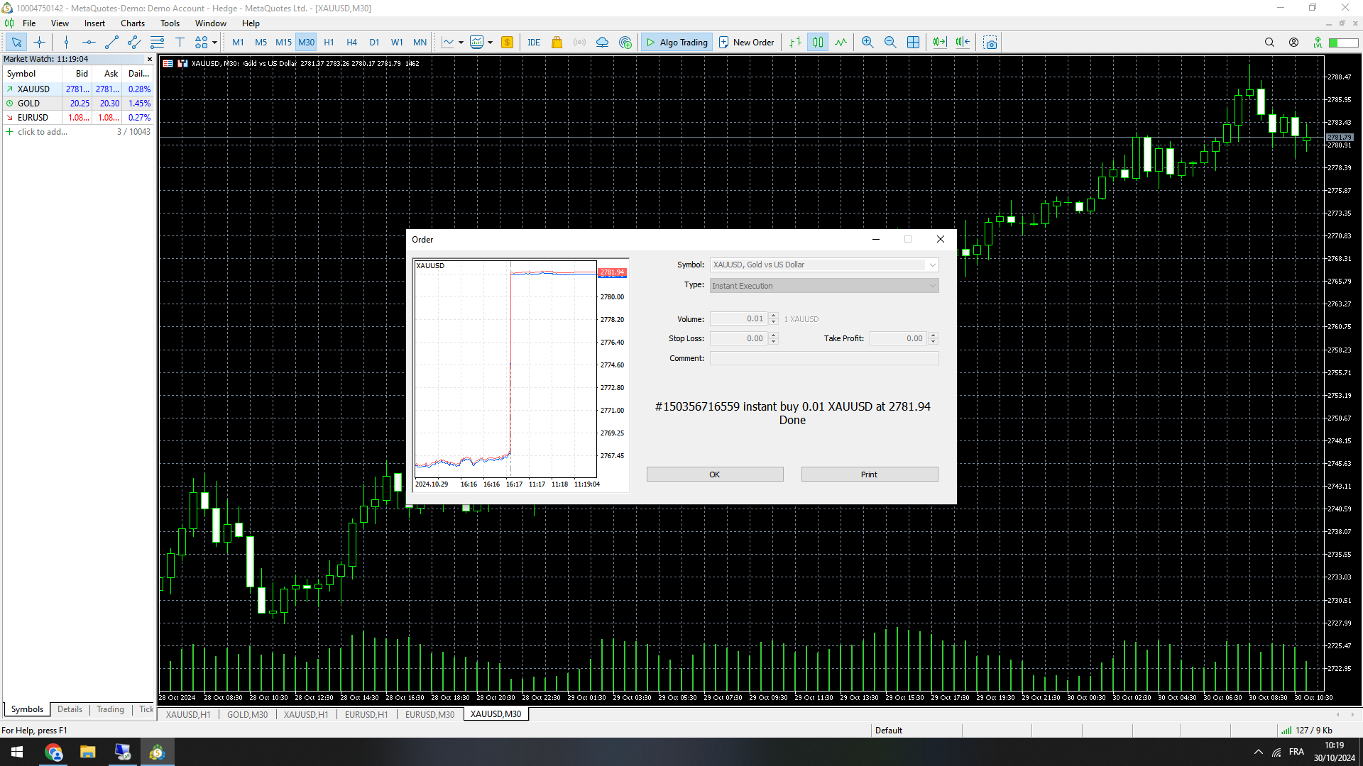
Task: Switch chart to line chart mode
Action: (841, 43)
